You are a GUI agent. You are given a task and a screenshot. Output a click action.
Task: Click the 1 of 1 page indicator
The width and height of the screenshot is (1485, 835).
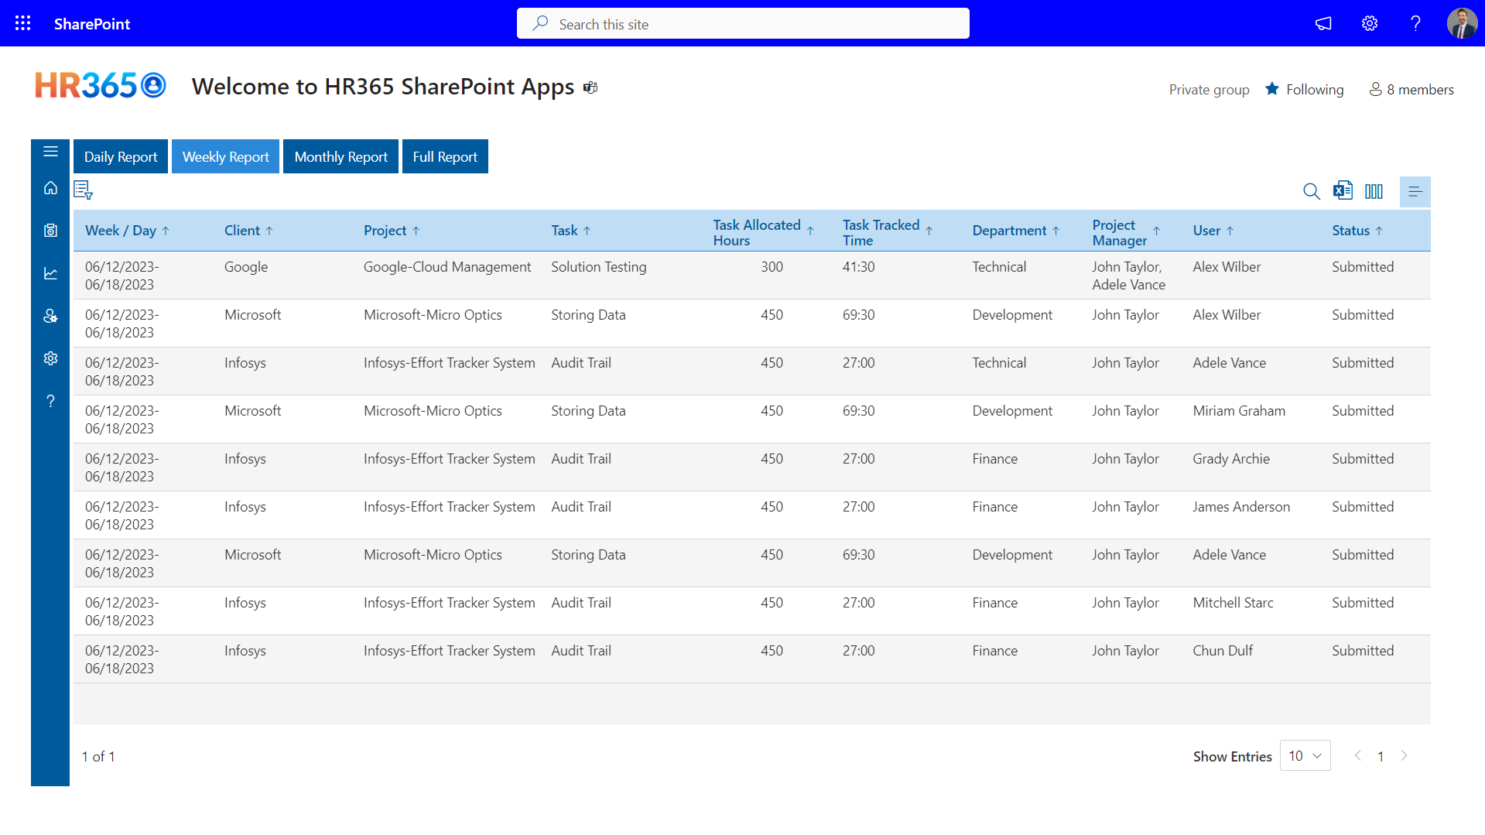click(x=98, y=756)
